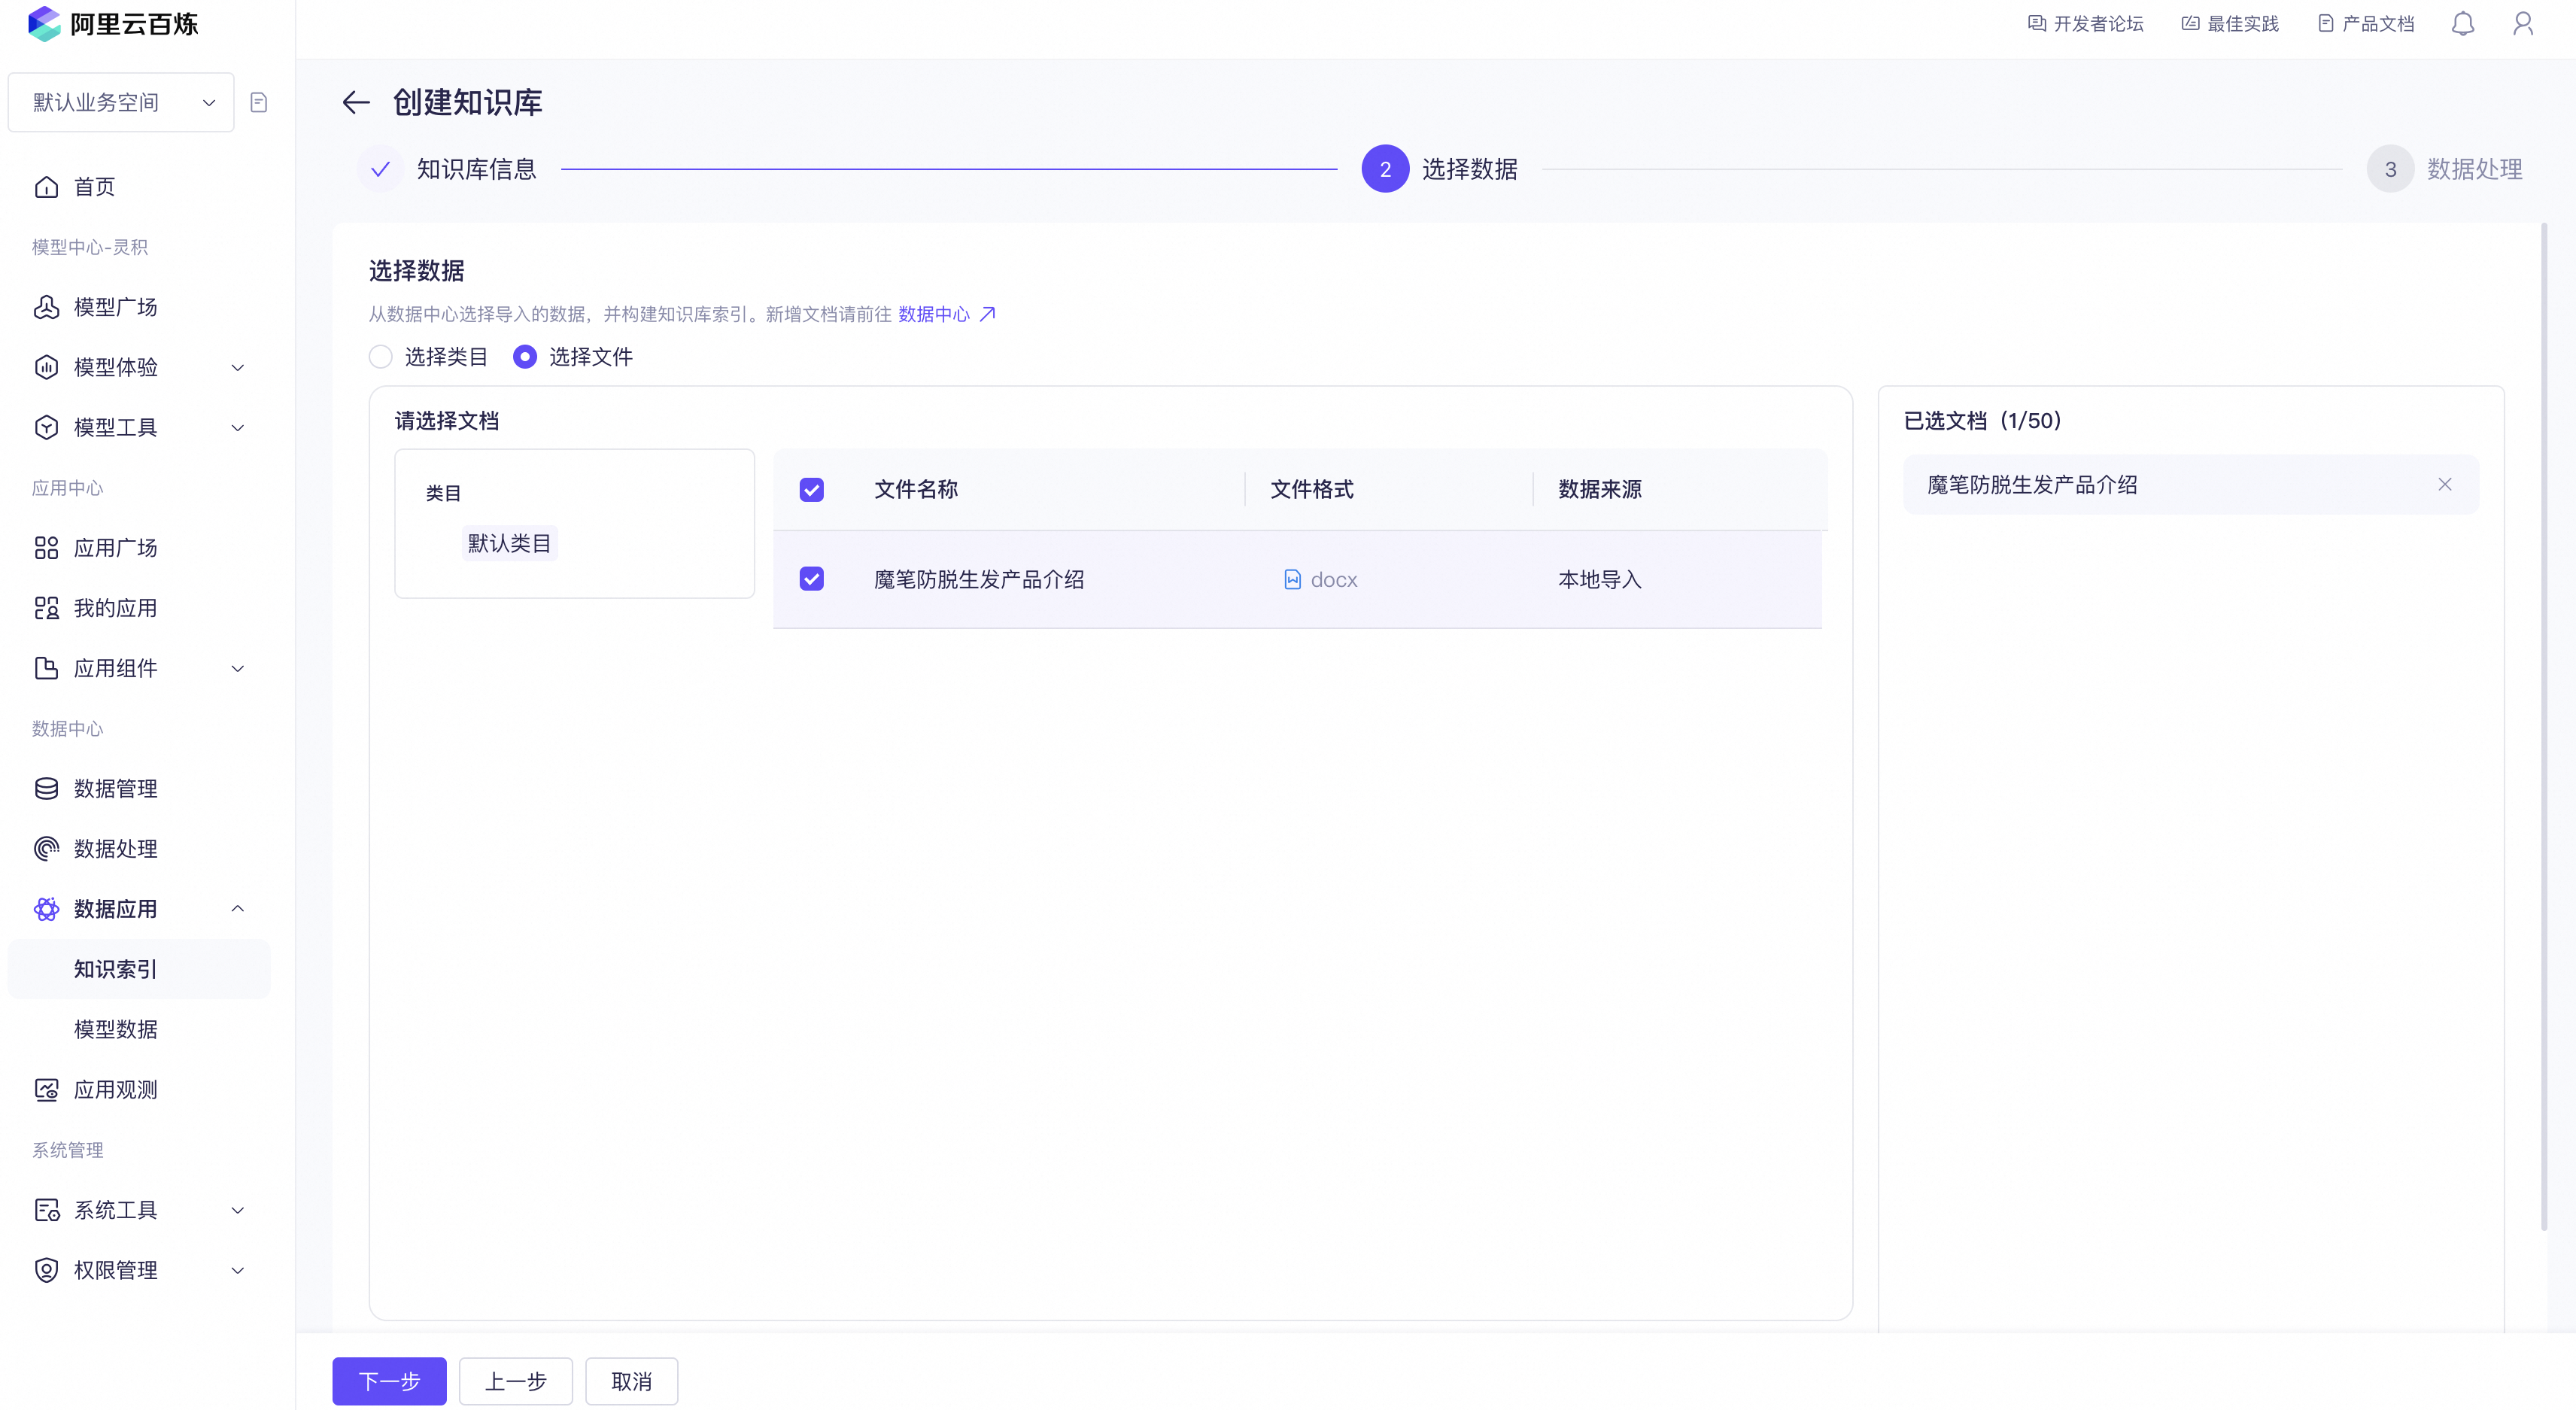Image resolution: width=2576 pixels, height=1410 pixels.
Task: Click step 1 知识库信息 in the stepper
Action: pyautogui.click(x=447, y=169)
